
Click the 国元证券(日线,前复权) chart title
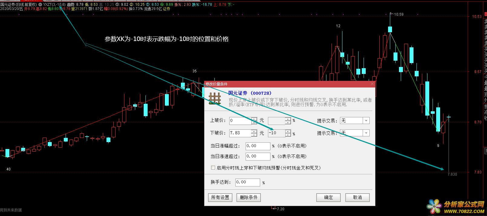(x=18, y=5)
